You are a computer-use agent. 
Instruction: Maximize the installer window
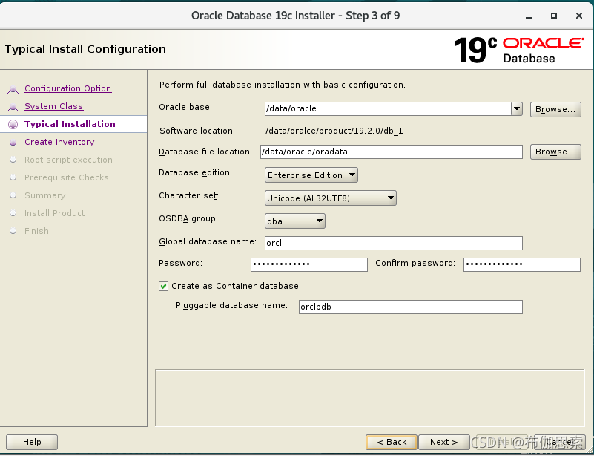pyautogui.click(x=554, y=16)
